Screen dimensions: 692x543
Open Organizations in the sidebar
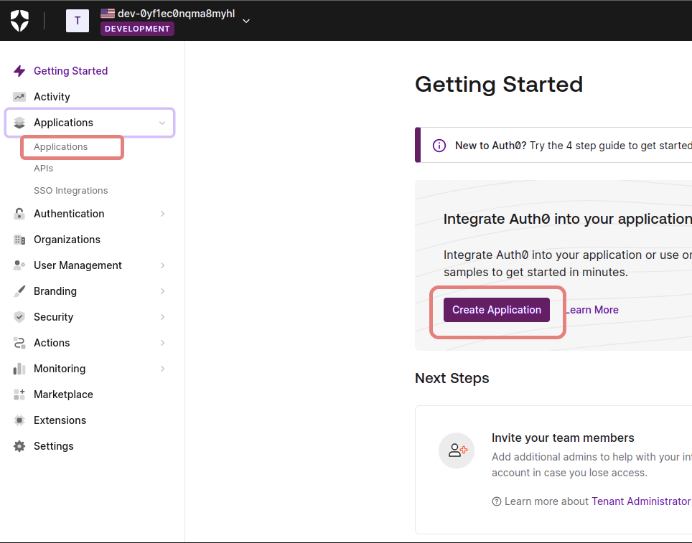click(x=67, y=240)
